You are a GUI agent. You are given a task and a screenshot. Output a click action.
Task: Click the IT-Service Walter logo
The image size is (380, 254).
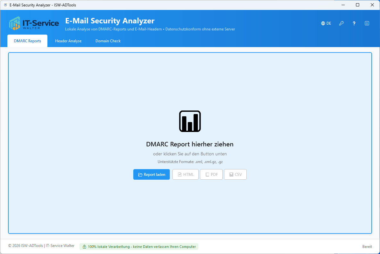click(34, 23)
